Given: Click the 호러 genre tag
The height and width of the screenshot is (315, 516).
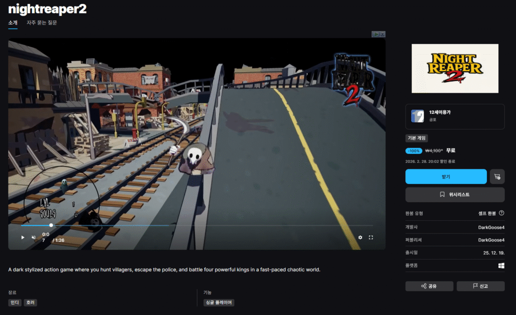Looking at the screenshot, I should tap(30, 303).
